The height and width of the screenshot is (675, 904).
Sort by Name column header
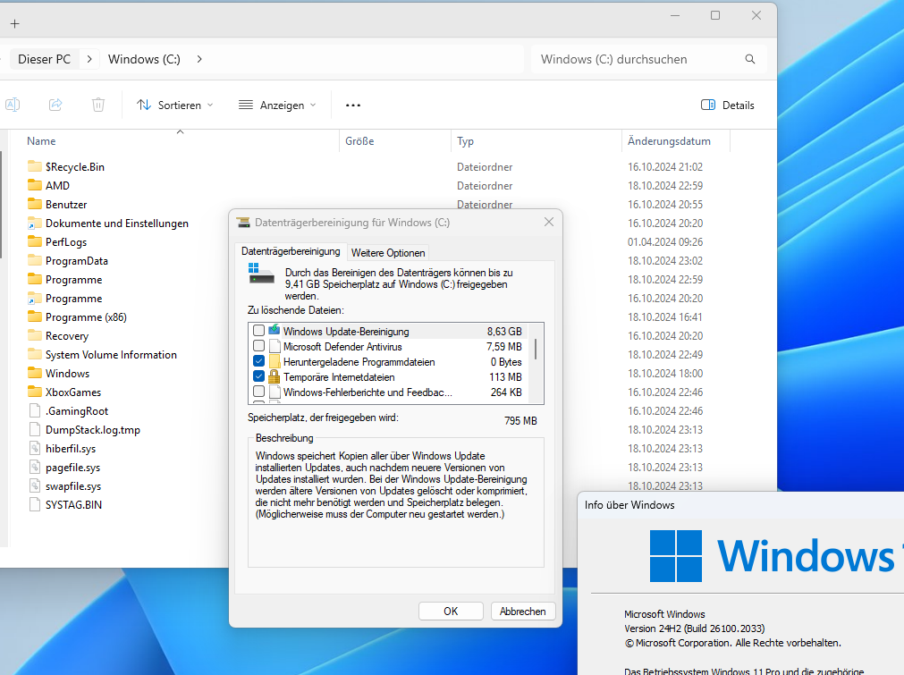pos(41,140)
